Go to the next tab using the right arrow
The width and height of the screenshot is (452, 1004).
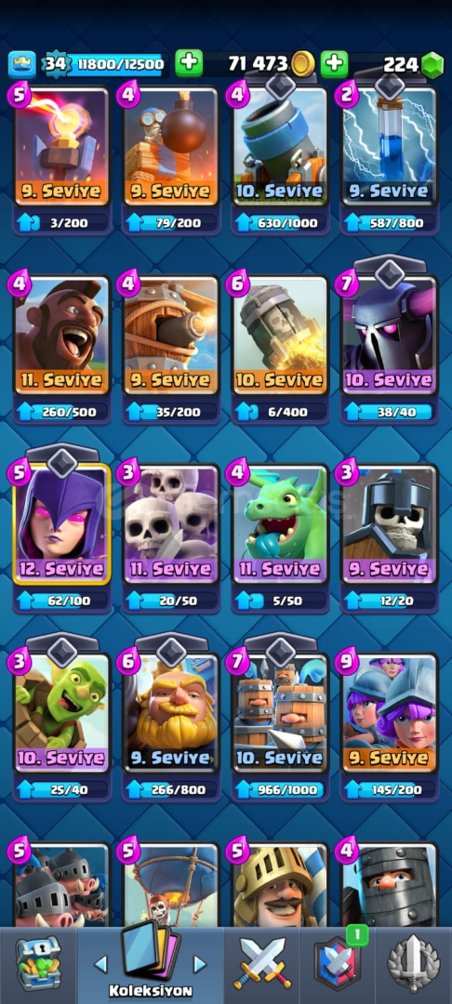[200, 963]
